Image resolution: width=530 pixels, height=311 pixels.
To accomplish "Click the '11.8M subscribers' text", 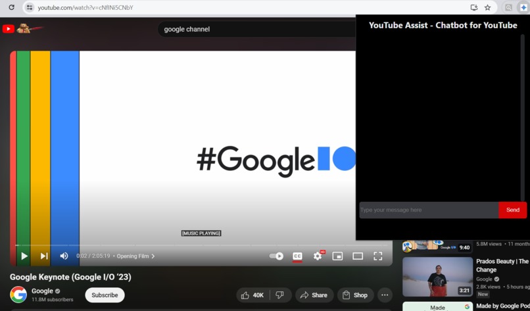I will click(x=52, y=300).
